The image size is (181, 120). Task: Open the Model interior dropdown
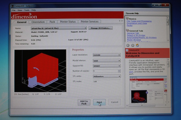click(x=107, y=61)
